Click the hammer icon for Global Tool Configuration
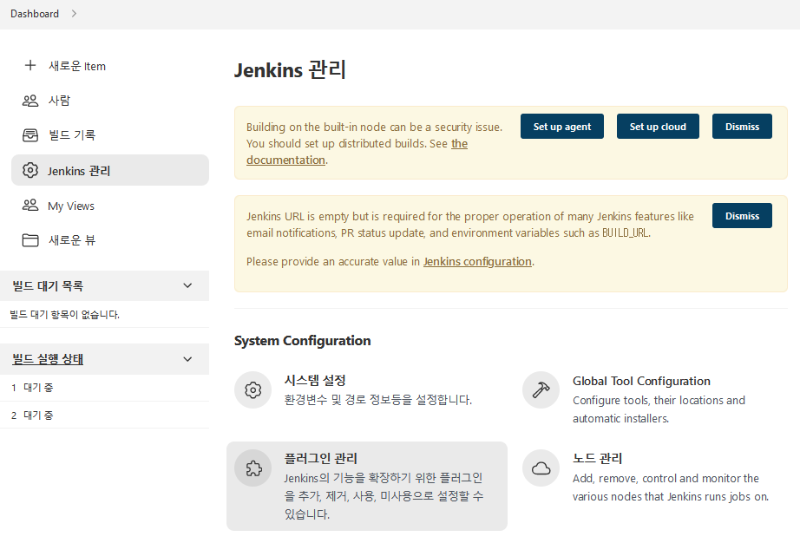Screen dimensions: 800x543 [x=541, y=390]
